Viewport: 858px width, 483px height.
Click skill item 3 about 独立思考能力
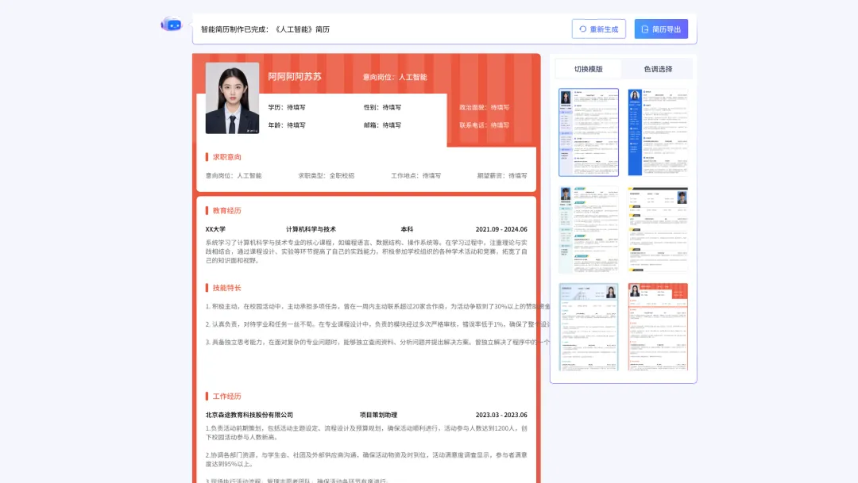[x=377, y=342]
